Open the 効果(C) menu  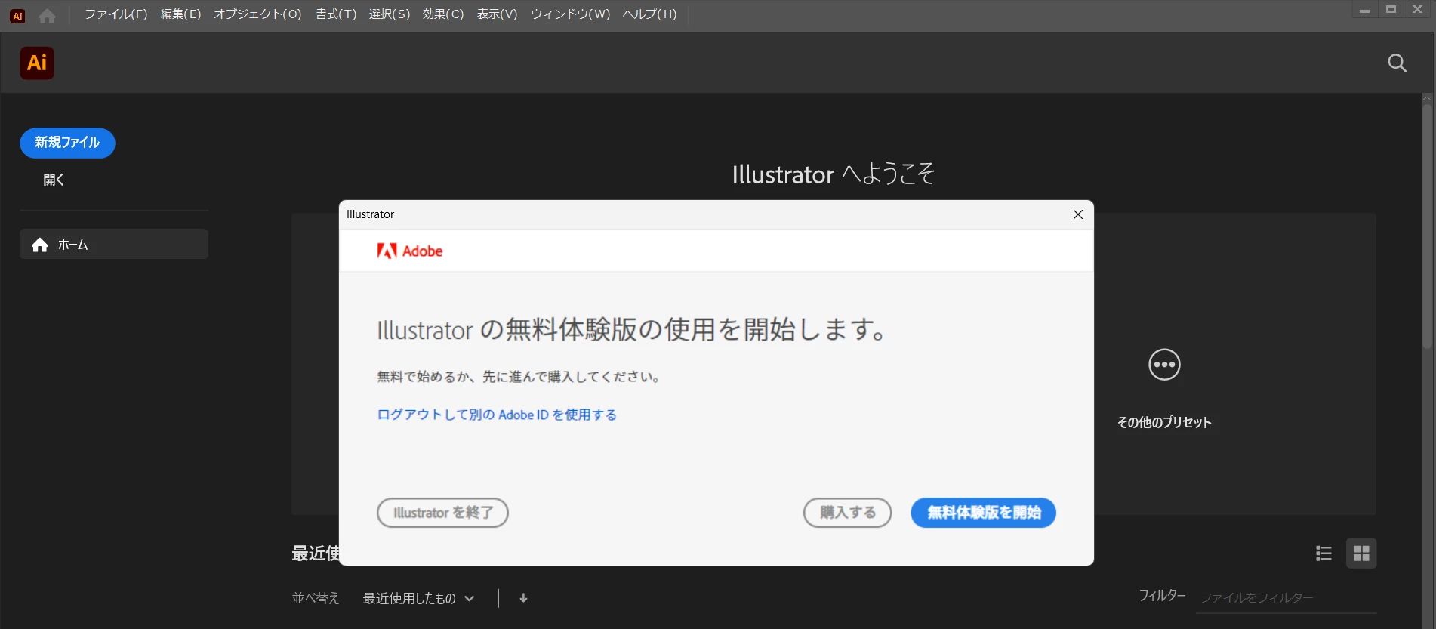click(443, 14)
